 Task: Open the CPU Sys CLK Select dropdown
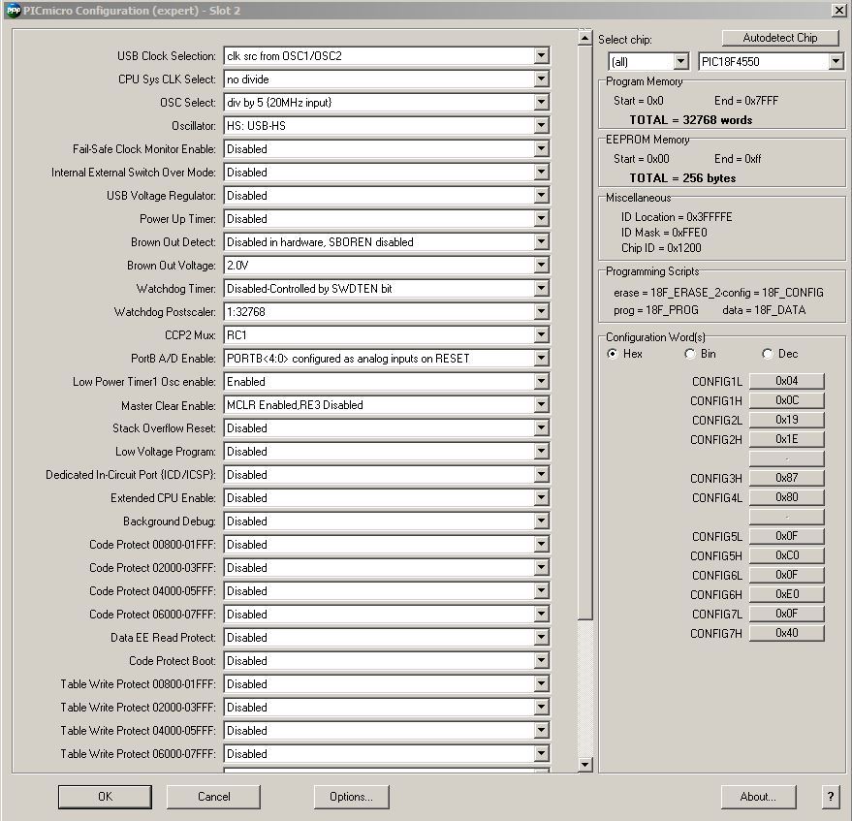pos(541,79)
